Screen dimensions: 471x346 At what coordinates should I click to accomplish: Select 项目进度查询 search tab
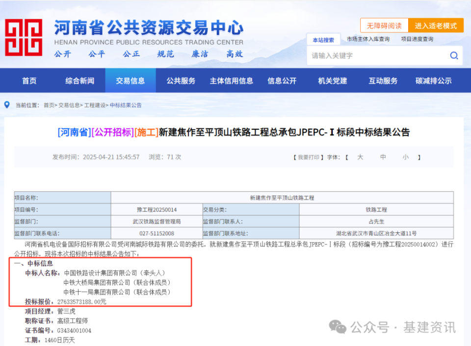pos(417,39)
